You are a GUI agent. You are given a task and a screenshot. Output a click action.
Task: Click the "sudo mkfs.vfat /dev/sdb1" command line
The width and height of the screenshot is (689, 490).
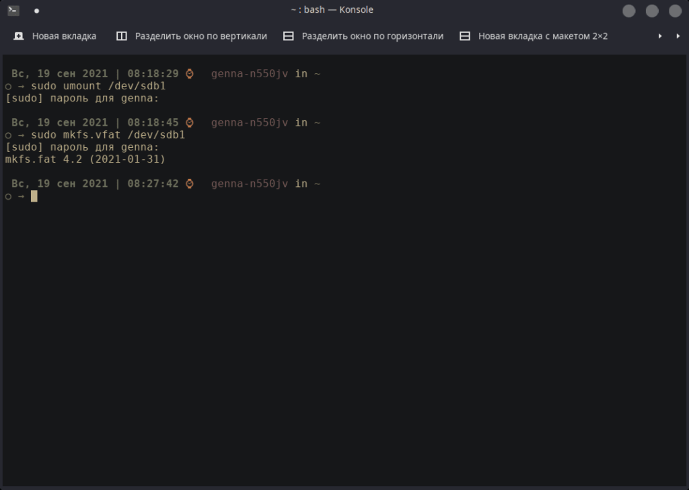[x=108, y=135]
